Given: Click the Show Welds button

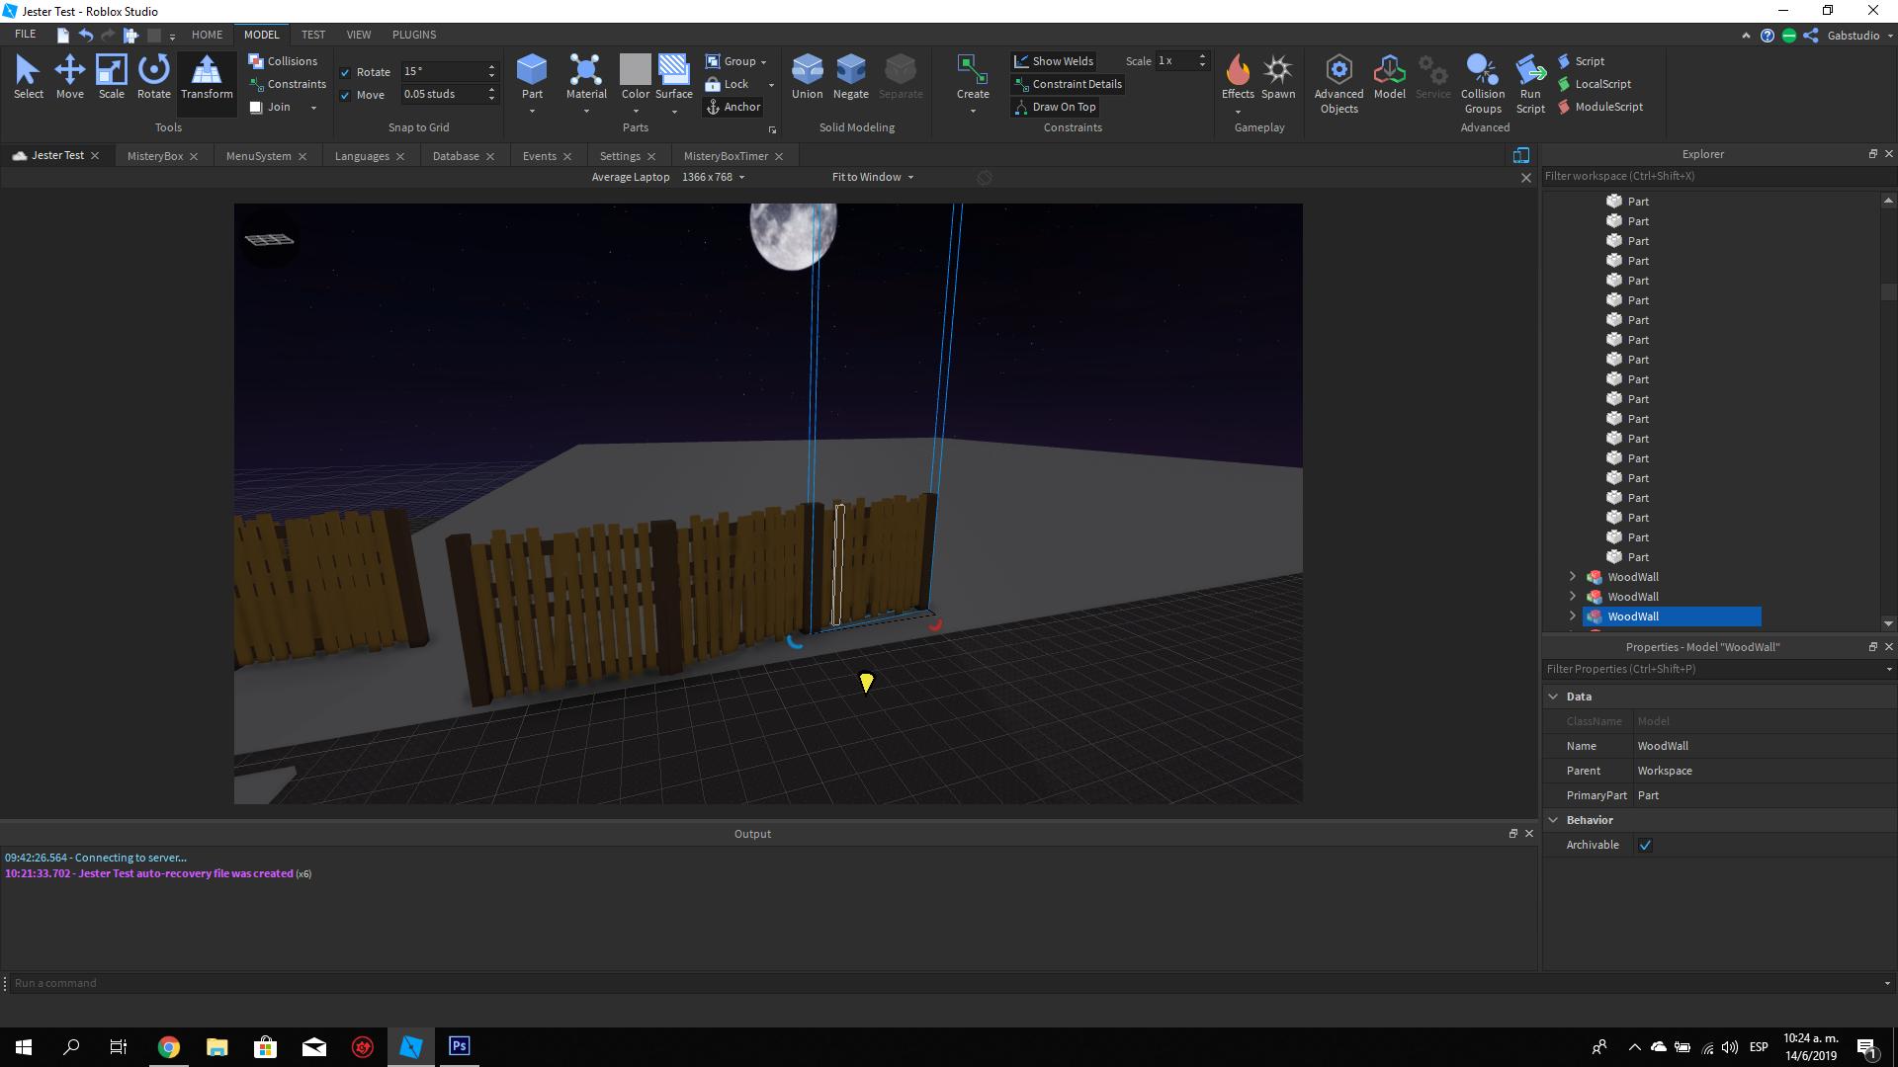Looking at the screenshot, I should point(1054,61).
